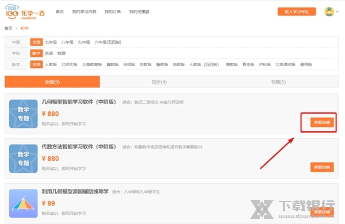
Task: Click 数学专题 thumbnail of 几何模型 course
Action: pos(24,114)
